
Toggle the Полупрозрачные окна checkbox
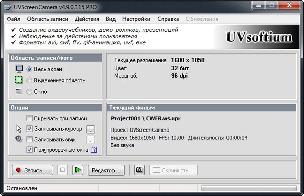point(29,150)
